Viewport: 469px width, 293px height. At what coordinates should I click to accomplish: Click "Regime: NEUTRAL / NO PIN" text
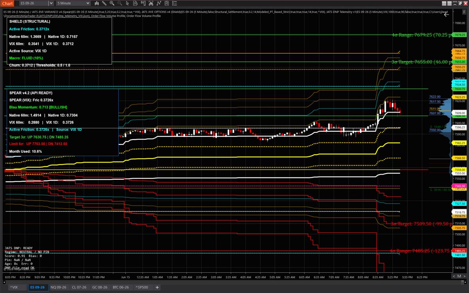click(26, 252)
